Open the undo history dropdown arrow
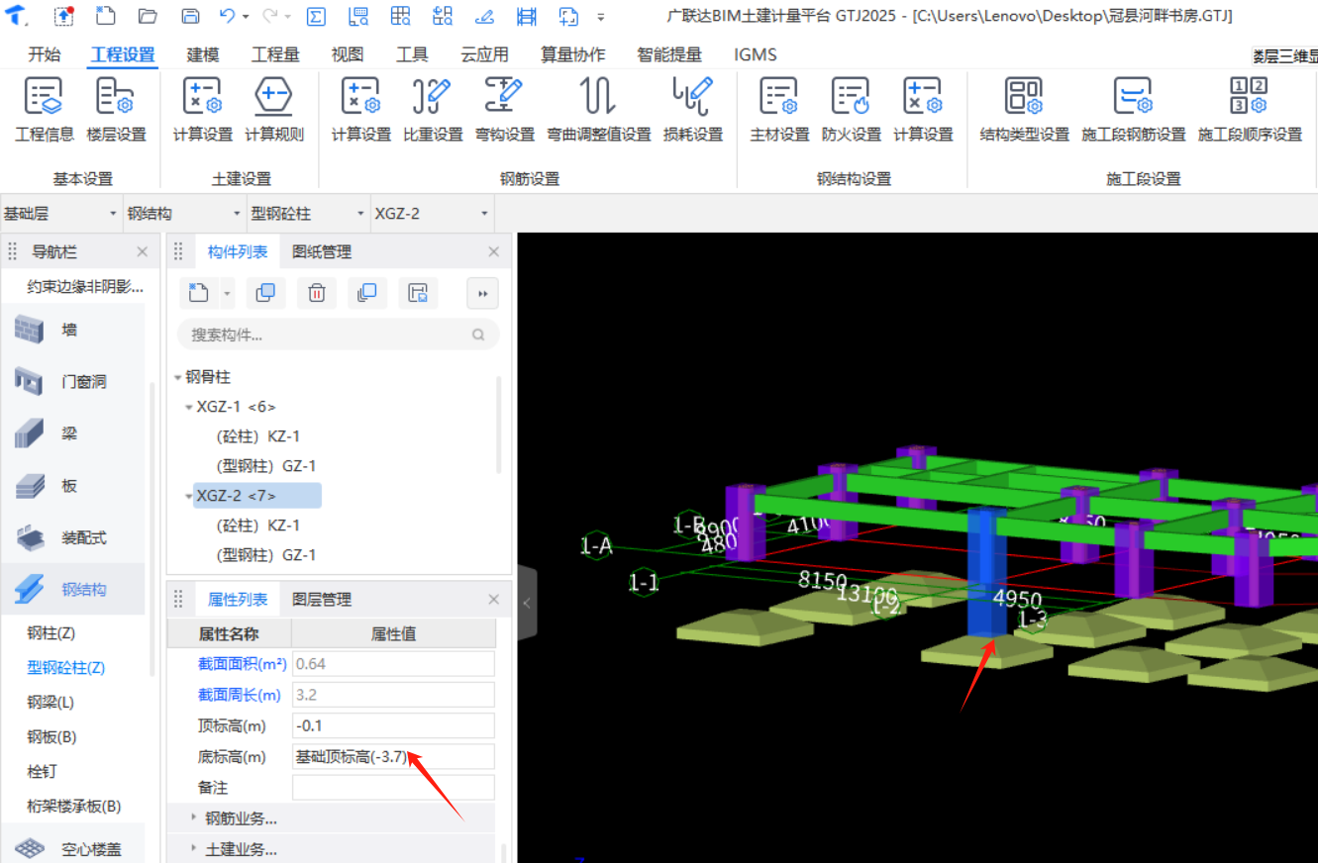This screenshot has height=863, width=1318. tap(244, 17)
